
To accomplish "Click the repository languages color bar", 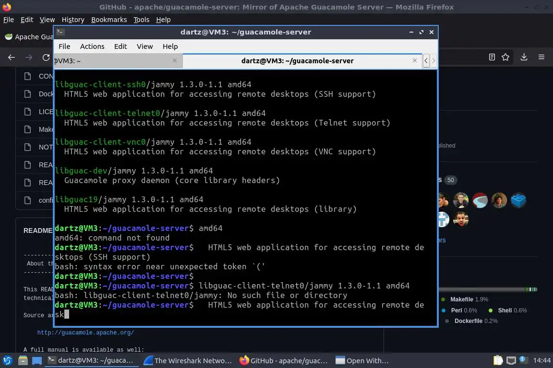I will click(x=488, y=289).
